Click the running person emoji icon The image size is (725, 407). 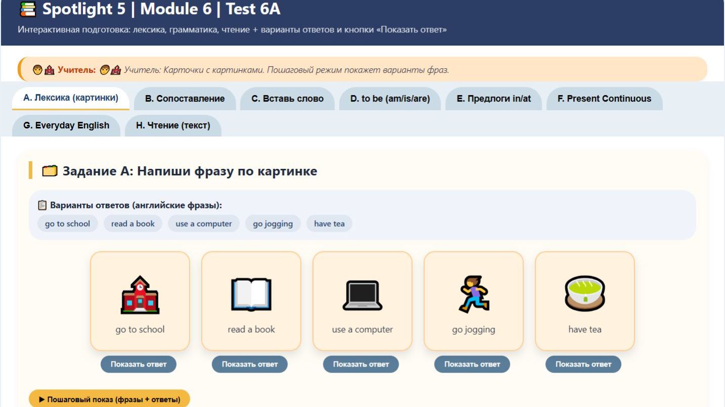[474, 295]
